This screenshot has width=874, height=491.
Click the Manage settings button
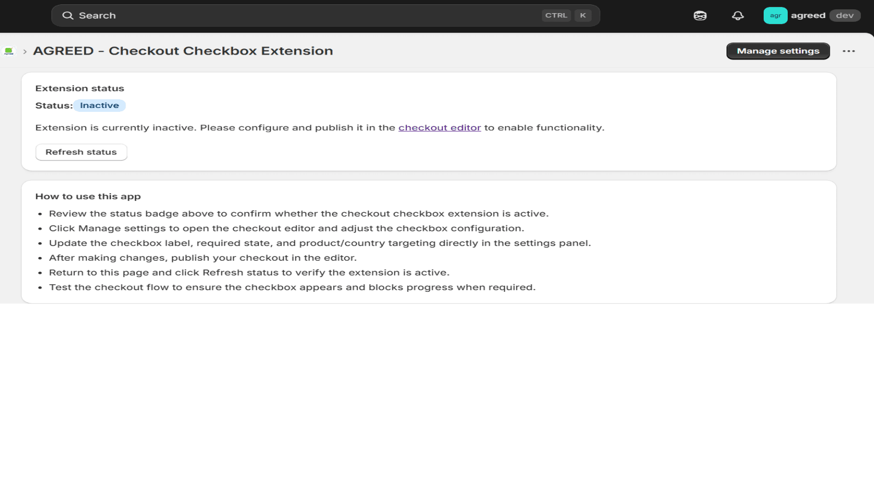(x=778, y=51)
